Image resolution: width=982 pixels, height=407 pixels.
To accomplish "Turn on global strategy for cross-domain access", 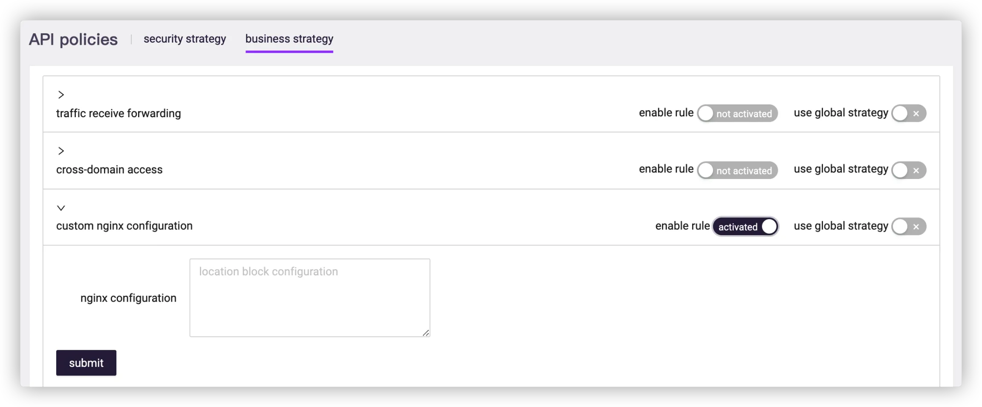I will click(x=909, y=170).
